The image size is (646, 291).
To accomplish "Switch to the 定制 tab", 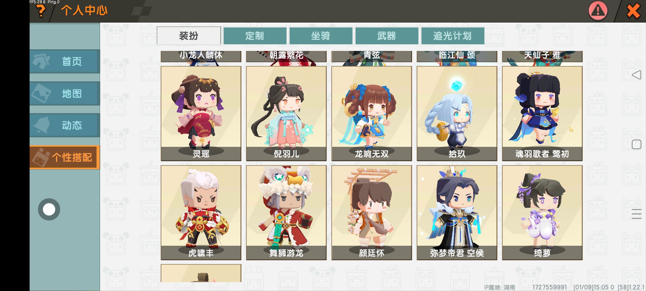I will (x=255, y=36).
